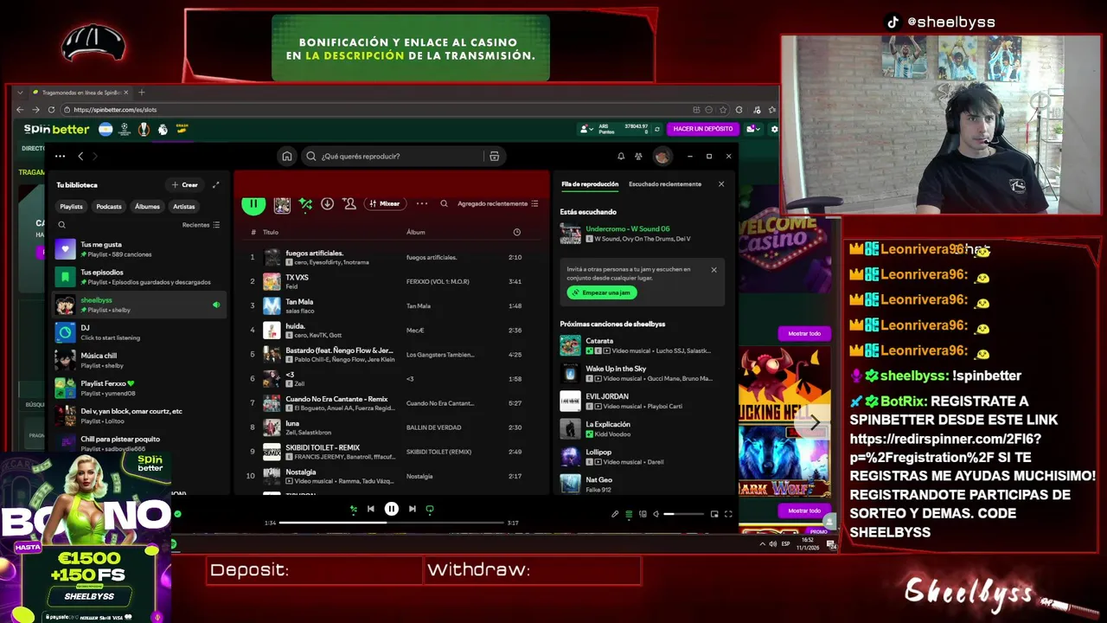This screenshot has height=623, width=1107.
Task: Open Spotify Home with the house icon
Action: (x=287, y=156)
